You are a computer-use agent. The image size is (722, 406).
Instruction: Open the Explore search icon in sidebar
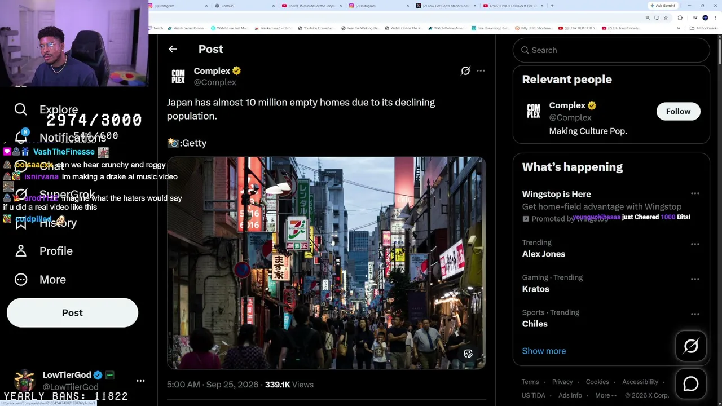tap(21, 109)
